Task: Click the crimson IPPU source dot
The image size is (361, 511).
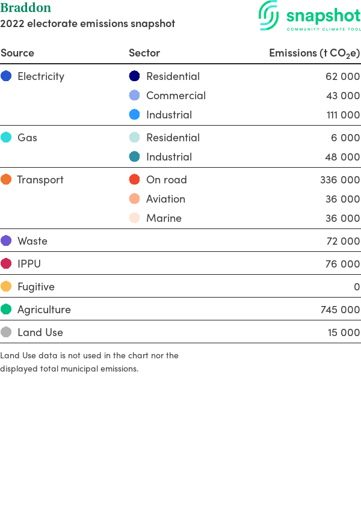Action: [x=6, y=263]
